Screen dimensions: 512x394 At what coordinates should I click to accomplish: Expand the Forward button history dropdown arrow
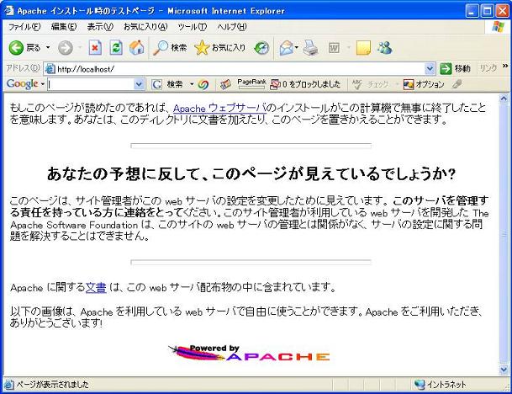tap(80, 48)
